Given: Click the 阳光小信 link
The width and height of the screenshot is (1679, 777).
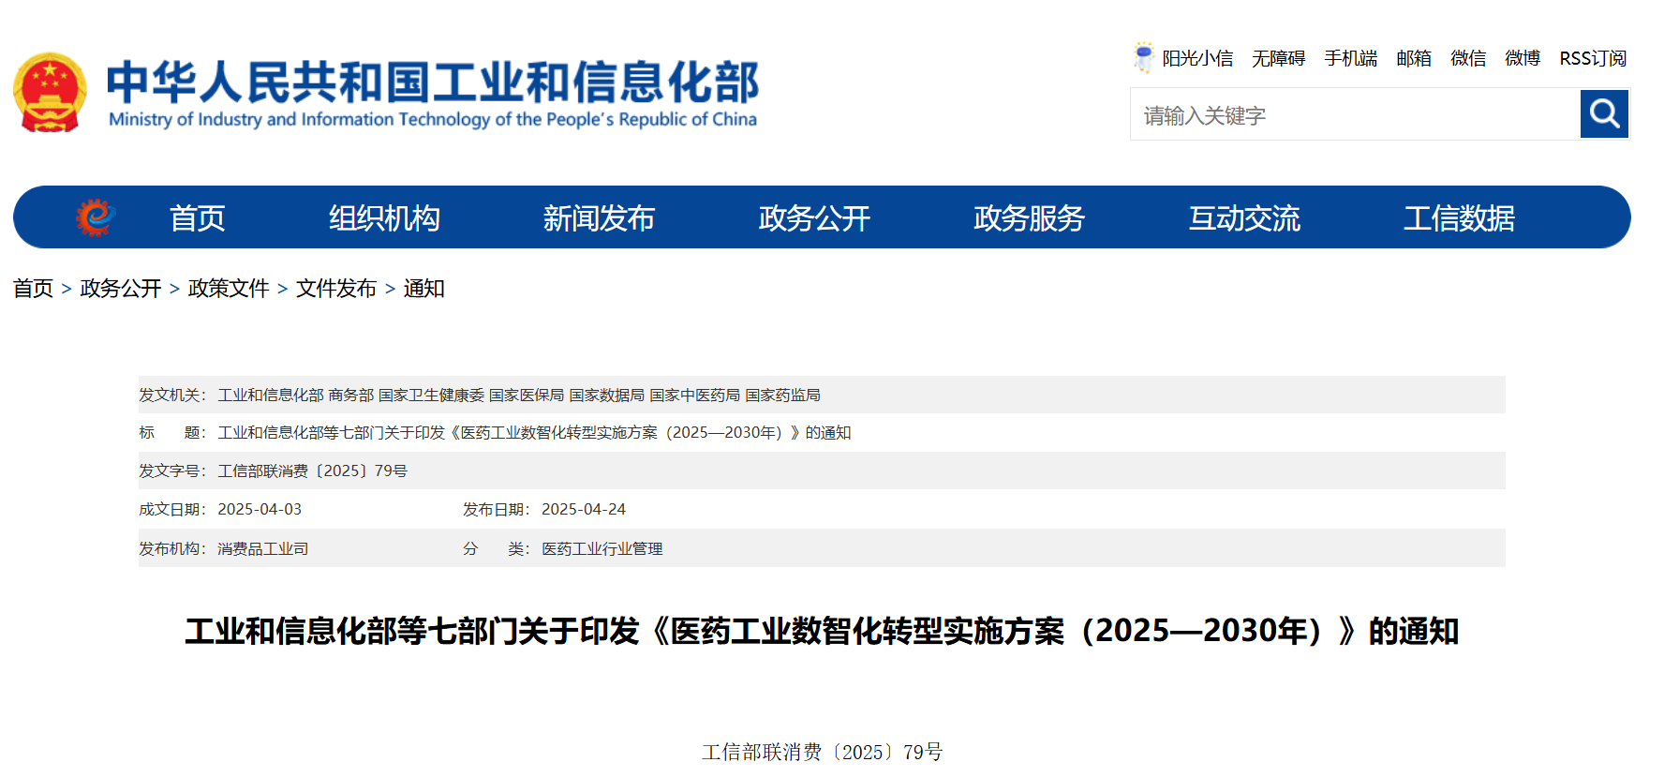Looking at the screenshot, I should coord(1197,58).
